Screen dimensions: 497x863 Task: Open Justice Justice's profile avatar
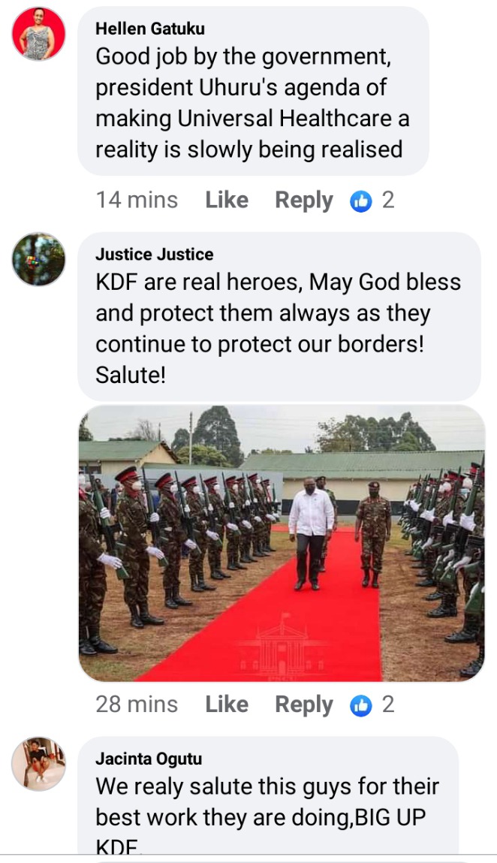(38, 259)
